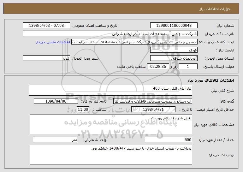Click the request creator field حسین رضائی آشتیانی

click(134, 42)
